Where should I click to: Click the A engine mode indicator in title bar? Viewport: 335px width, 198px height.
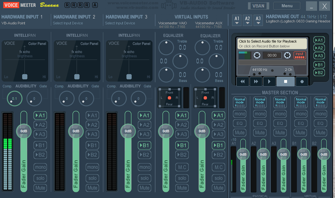[95, 5]
